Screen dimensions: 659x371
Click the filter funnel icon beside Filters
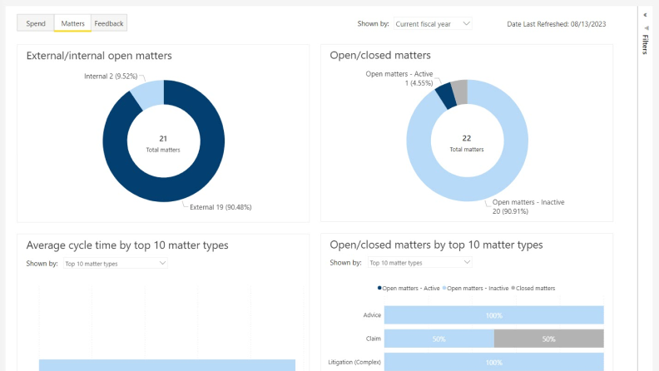[646, 27]
